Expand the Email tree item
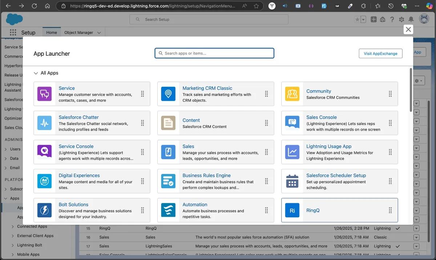Viewport: 436px width, 260px height. pos(6,168)
